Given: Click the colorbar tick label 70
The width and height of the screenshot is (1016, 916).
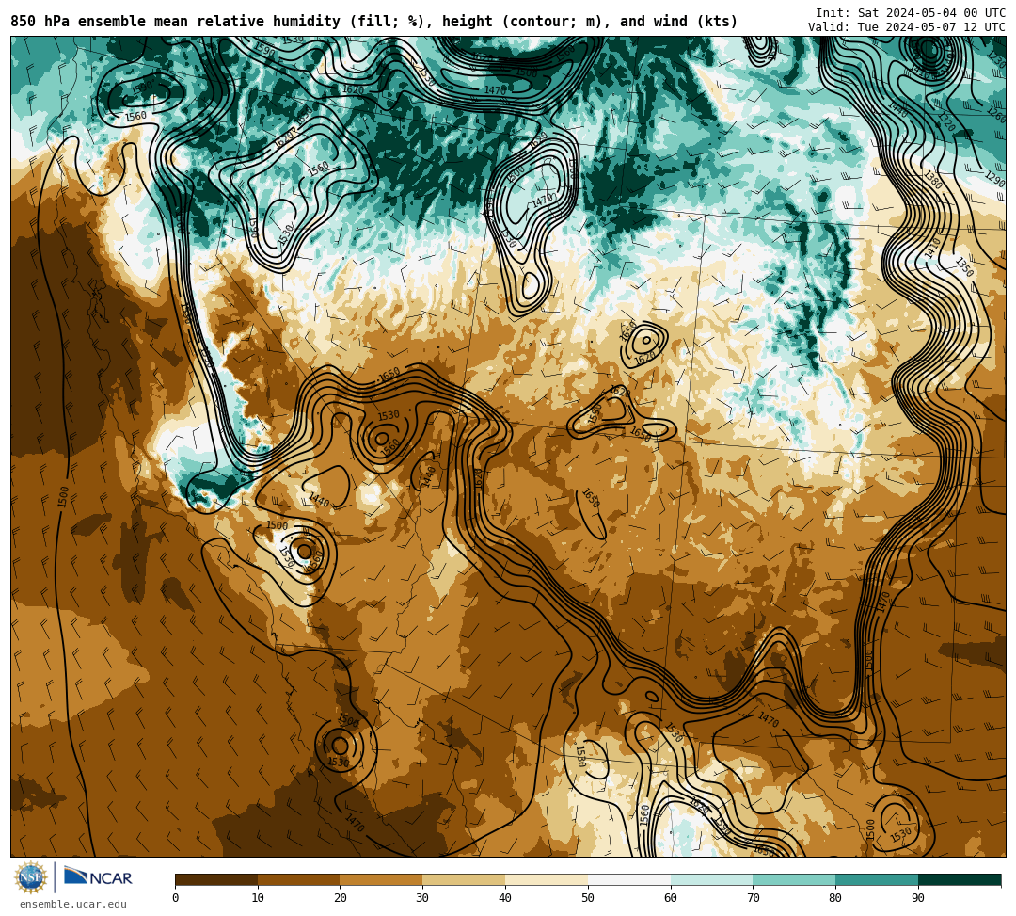Looking at the screenshot, I should [753, 898].
